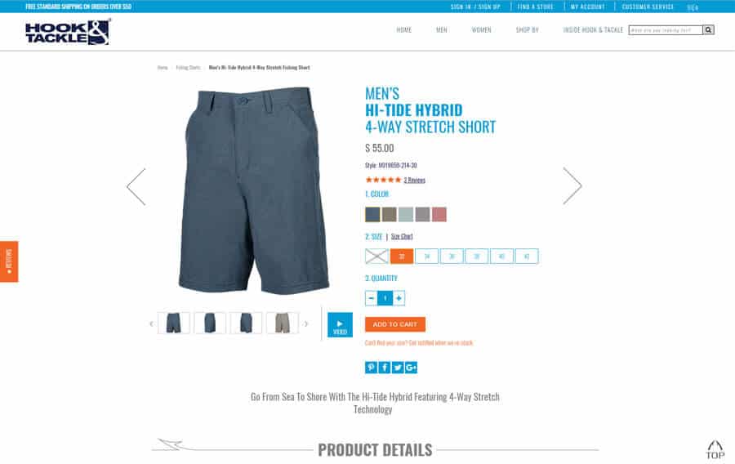Click the search magnifier icon

click(x=708, y=30)
